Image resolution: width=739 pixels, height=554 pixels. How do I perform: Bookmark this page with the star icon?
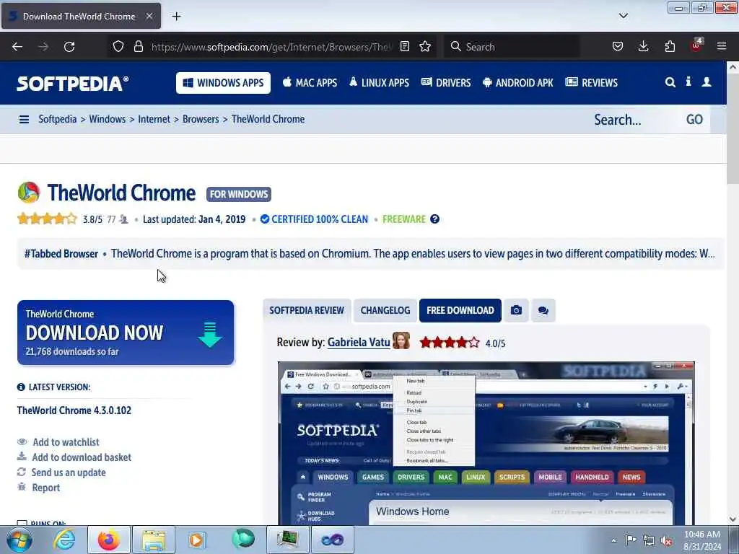click(425, 46)
